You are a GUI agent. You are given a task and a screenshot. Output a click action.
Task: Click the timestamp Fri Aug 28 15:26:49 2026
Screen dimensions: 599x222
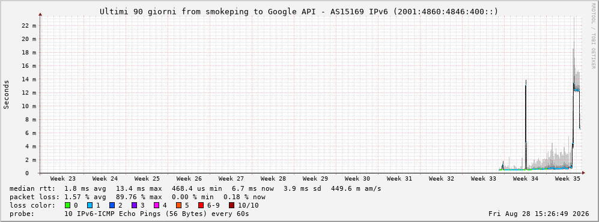(x=539, y=214)
